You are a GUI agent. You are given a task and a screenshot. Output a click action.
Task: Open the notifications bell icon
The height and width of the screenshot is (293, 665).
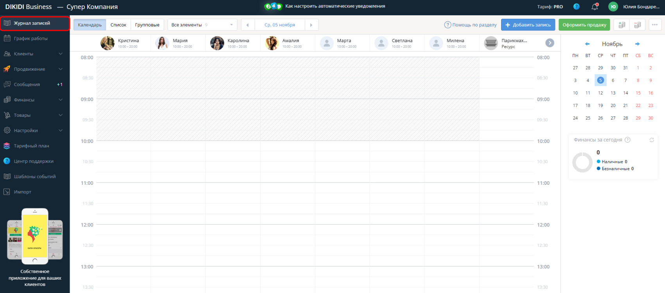click(595, 7)
